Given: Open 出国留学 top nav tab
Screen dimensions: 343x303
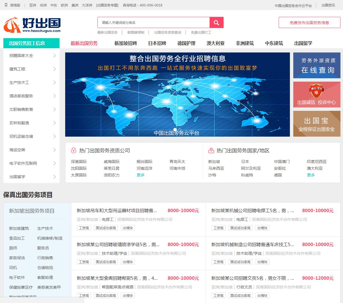Looking at the screenshot, I should coord(303,43).
